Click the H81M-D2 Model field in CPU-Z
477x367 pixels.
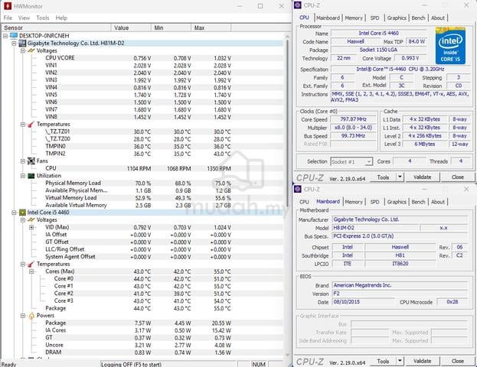(x=375, y=228)
